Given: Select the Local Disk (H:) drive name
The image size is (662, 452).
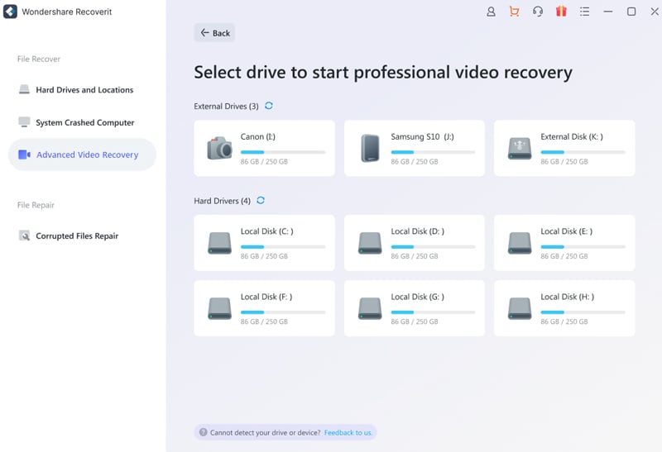Looking at the screenshot, I should click(x=568, y=297).
